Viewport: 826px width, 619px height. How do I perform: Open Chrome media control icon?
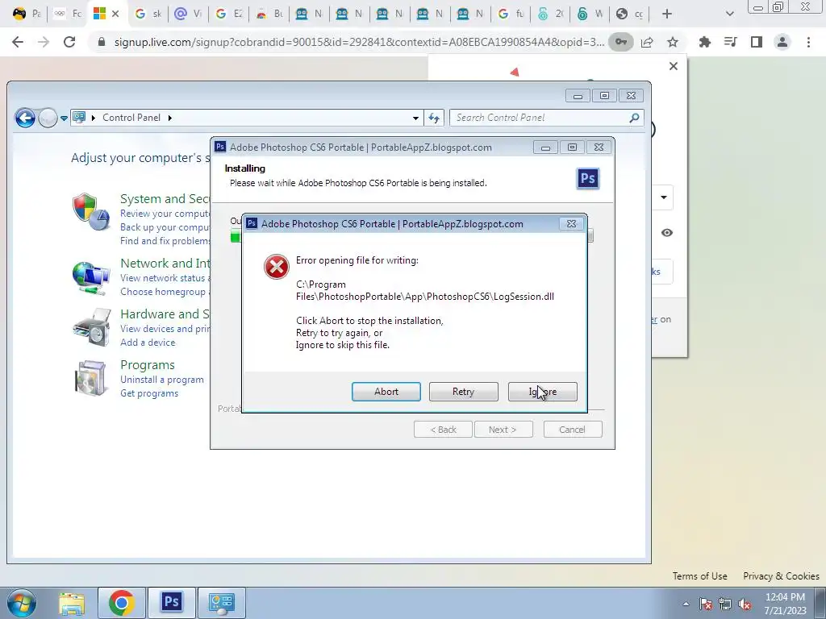pyautogui.click(x=731, y=42)
